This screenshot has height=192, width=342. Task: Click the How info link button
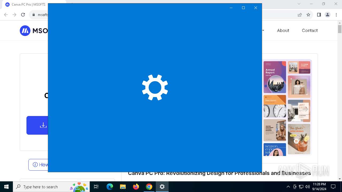tap(38, 165)
